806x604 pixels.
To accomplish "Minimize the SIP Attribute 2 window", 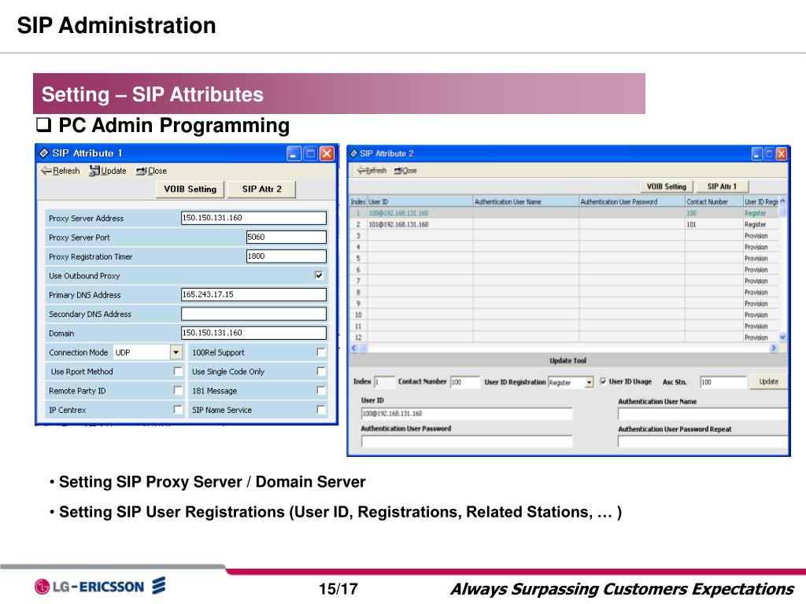I will (x=756, y=153).
